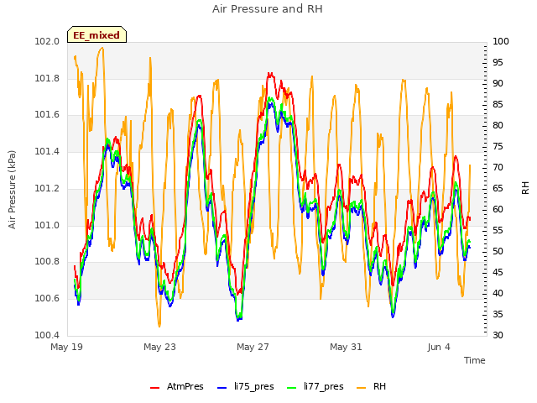Image resolution: width=537 pixels, height=403 pixels.
Task: Click the 101.4 pressure axis label
Action: coord(47,151)
